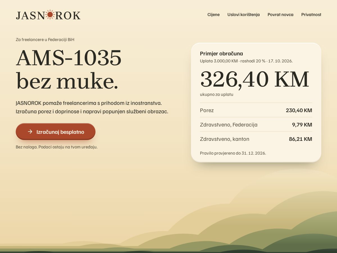This screenshot has height=253, width=337.
Task: Click the 'Izračuna porez i doprinose' sentence
Action: (92, 112)
